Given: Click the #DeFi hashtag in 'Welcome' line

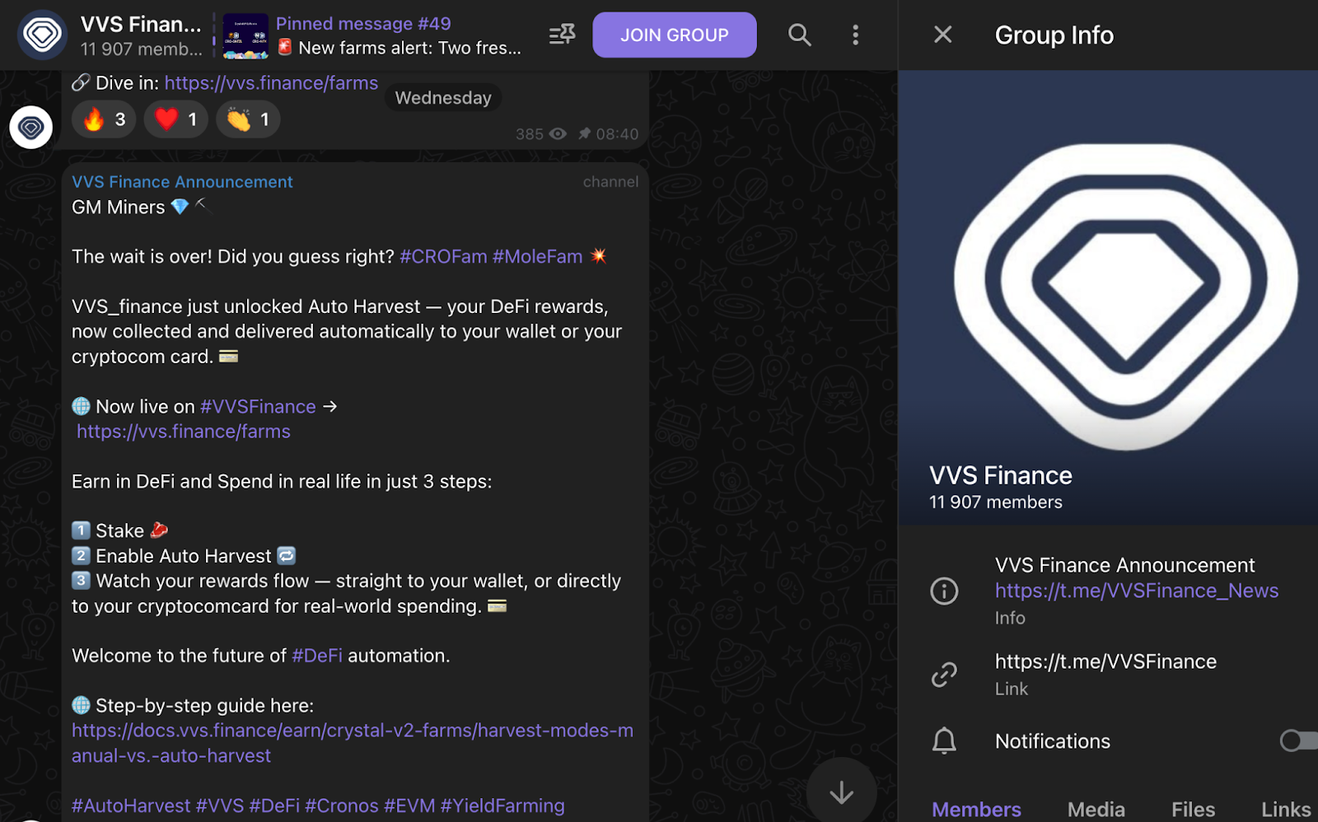Looking at the screenshot, I should click(x=317, y=656).
